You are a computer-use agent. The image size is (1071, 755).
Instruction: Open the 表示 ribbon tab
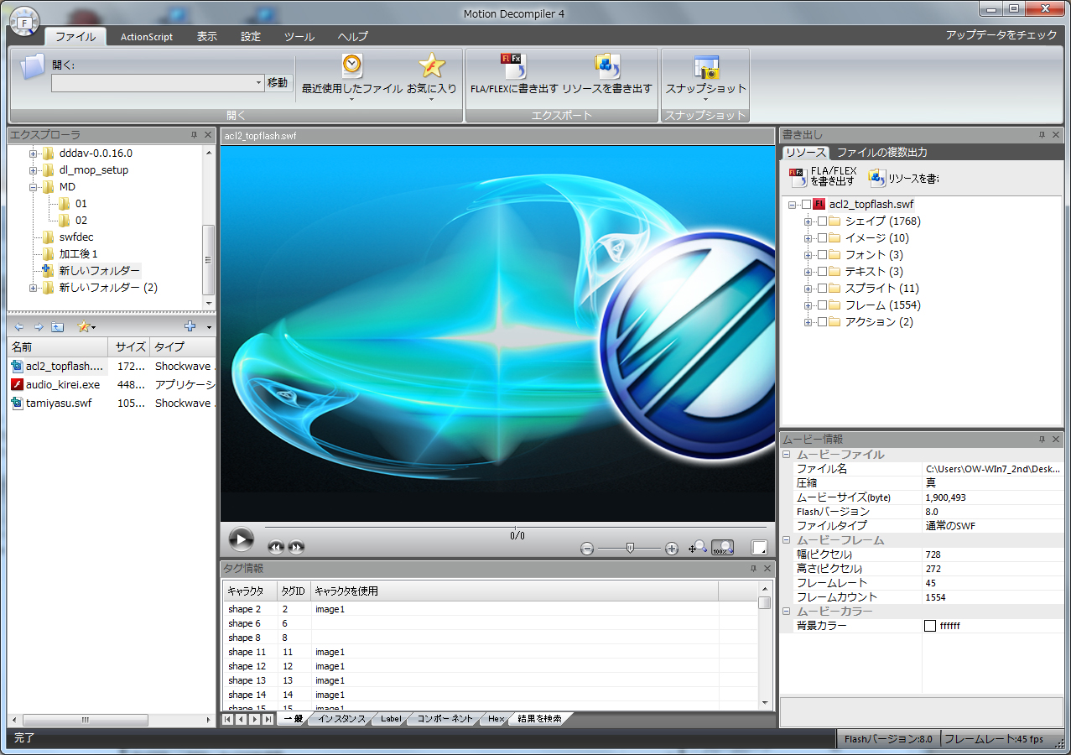[207, 37]
